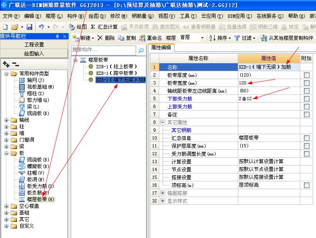Collapse the 板 folder

click(x=7, y=153)
